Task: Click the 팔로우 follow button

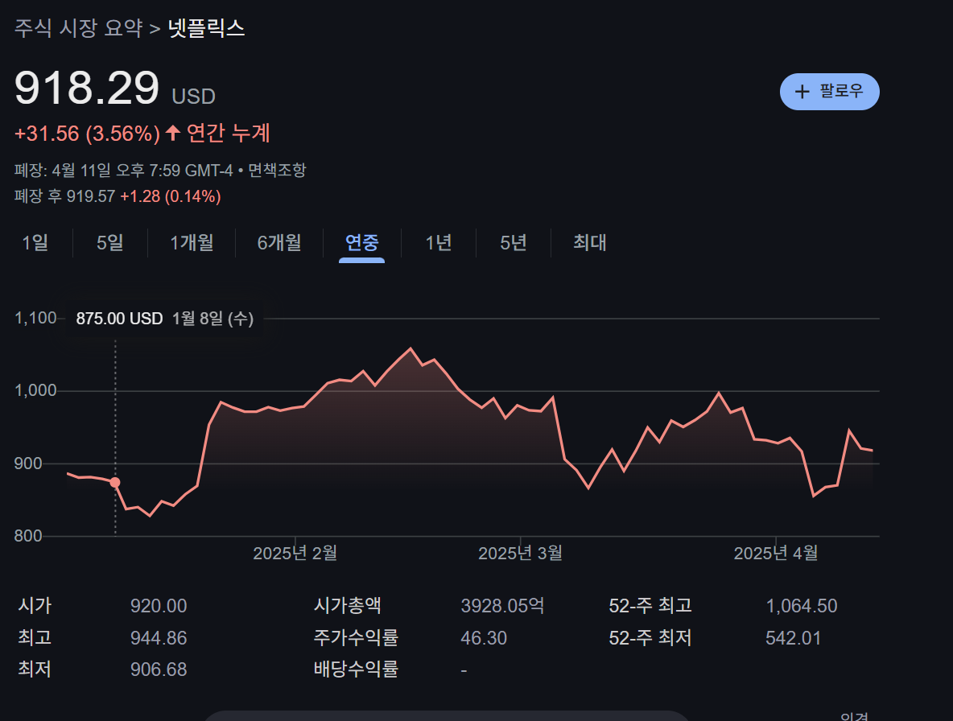Action: [x=829, y=92]
